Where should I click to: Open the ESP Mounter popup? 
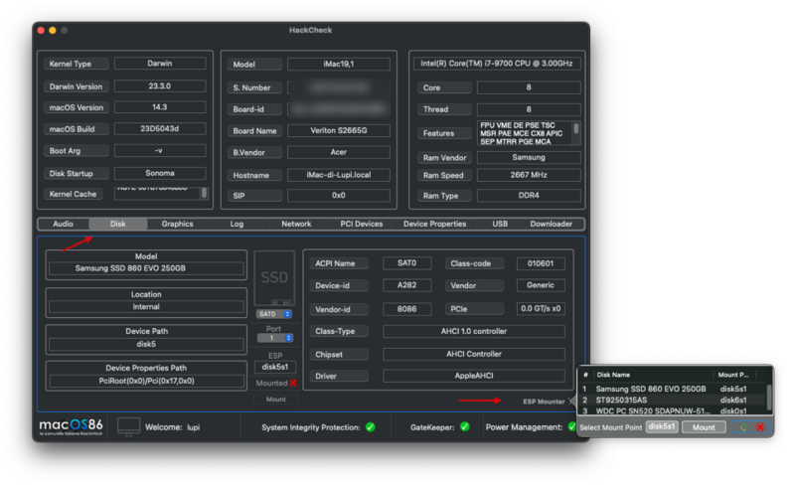[x=545, y=402]
